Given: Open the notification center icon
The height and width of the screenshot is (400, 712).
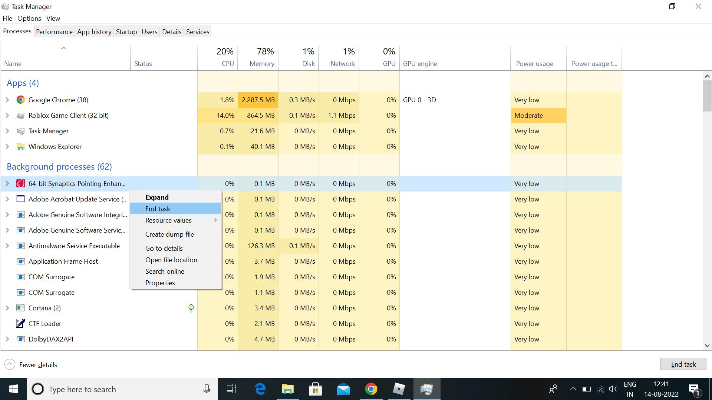Looking at the screenshot, I should click(x=695, y=389).
